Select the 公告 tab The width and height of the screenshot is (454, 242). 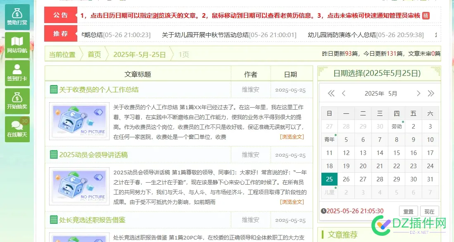[60, 15]
